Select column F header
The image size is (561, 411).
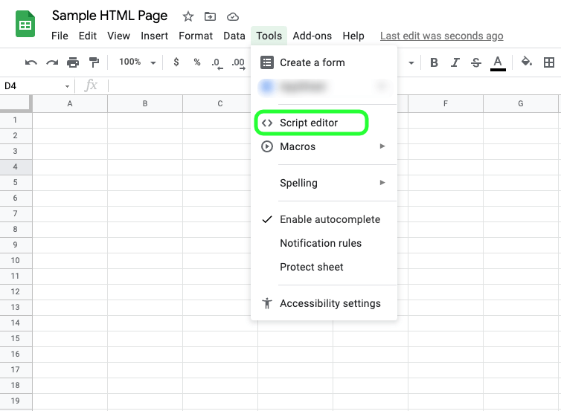(x=446, y=103)
